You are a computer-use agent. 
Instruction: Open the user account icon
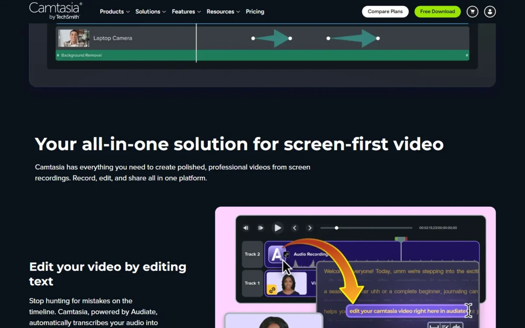coord(490,12)
